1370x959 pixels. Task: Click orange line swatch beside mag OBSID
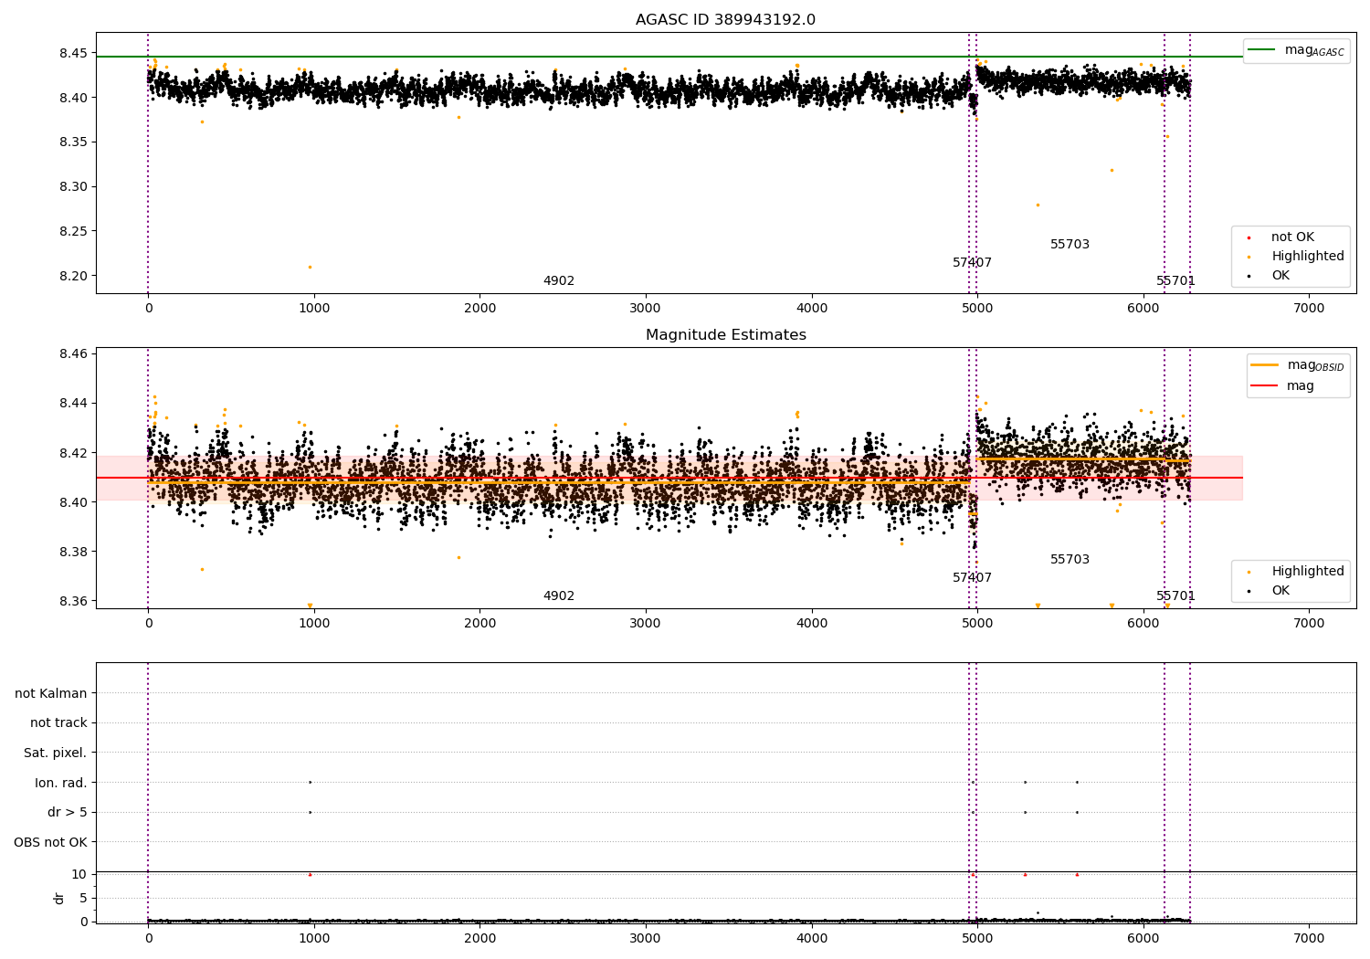point(1264,365)
